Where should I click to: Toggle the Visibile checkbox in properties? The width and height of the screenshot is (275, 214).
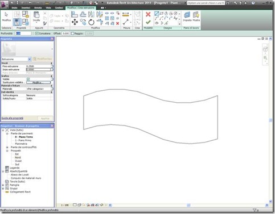click(x=28, y=79)
